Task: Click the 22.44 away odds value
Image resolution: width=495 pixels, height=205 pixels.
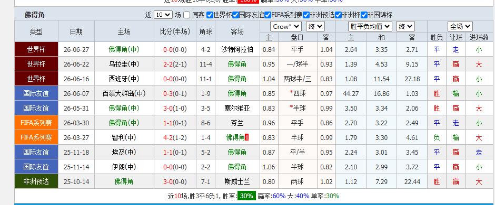Action: point(412,181)
